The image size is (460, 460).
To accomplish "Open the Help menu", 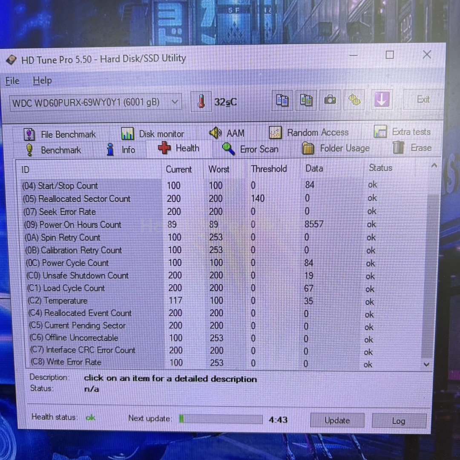I will coord(42,80).
